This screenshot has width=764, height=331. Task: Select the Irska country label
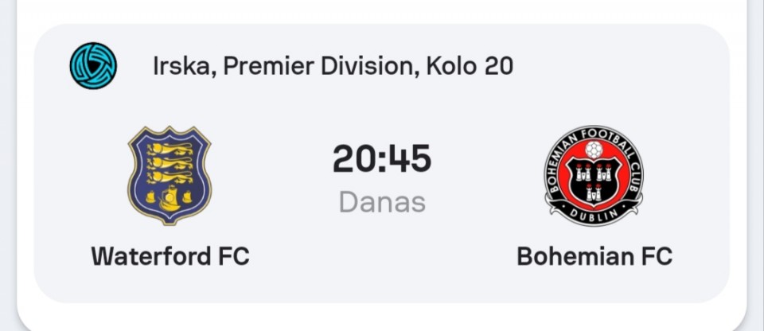click(181, 66)
